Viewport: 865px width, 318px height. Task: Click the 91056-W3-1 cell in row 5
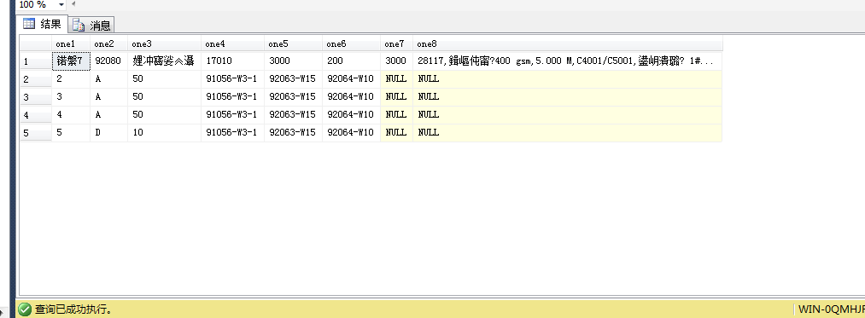click(x=232, y=133)
